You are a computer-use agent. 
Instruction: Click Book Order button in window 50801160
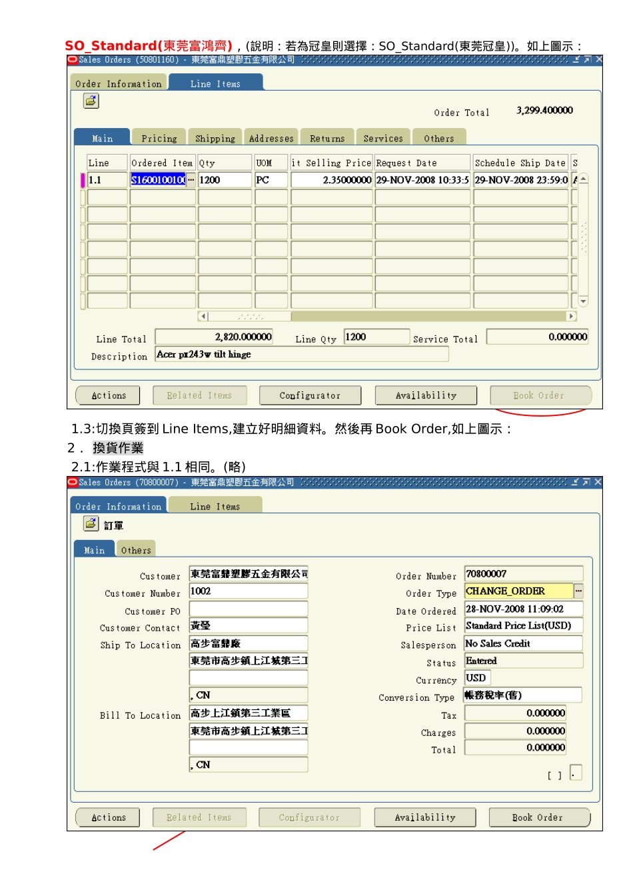(x=540, y=395)
